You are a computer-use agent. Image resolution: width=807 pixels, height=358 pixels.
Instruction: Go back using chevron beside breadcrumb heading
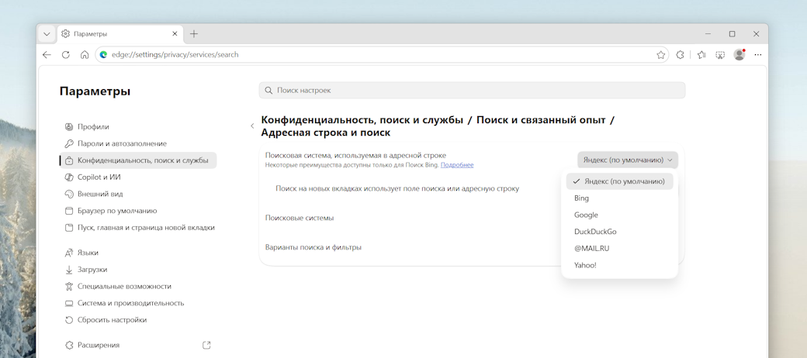pyautogui.click(x=252, y=126)
